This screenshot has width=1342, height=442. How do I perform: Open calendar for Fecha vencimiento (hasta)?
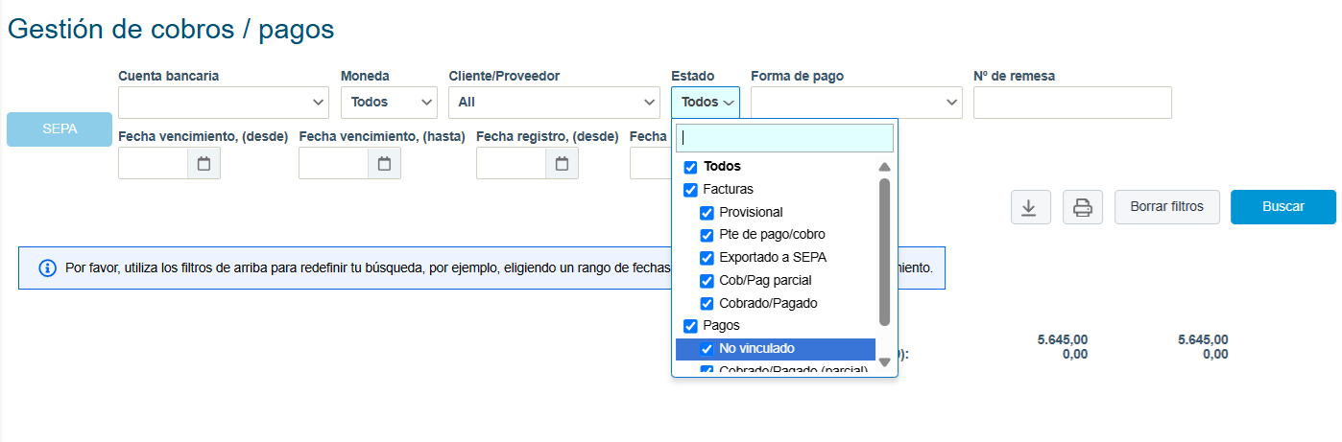coord(384,164)
